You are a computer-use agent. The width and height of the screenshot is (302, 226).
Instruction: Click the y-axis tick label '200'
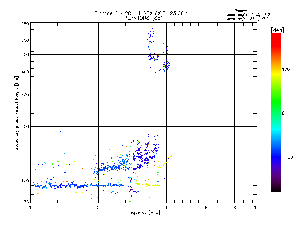(25, 127)
